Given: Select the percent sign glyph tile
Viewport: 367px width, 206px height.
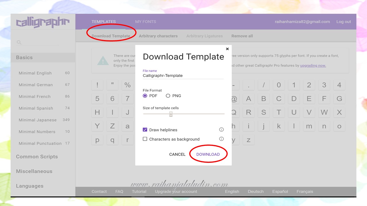Looking at the screenshot, I should coord(128,85).
